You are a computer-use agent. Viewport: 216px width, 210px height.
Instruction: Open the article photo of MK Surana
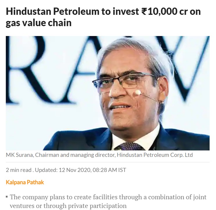pos(108,93)
